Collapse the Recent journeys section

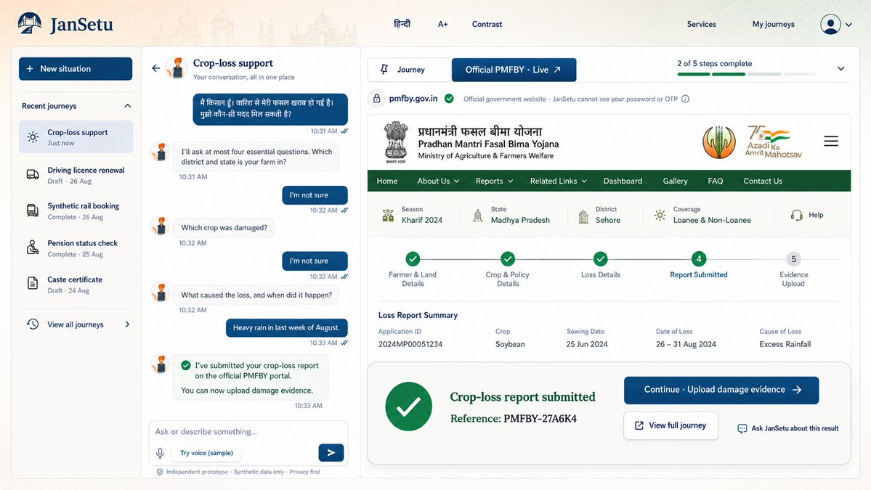pyautogui.click(x=128, y=106)
